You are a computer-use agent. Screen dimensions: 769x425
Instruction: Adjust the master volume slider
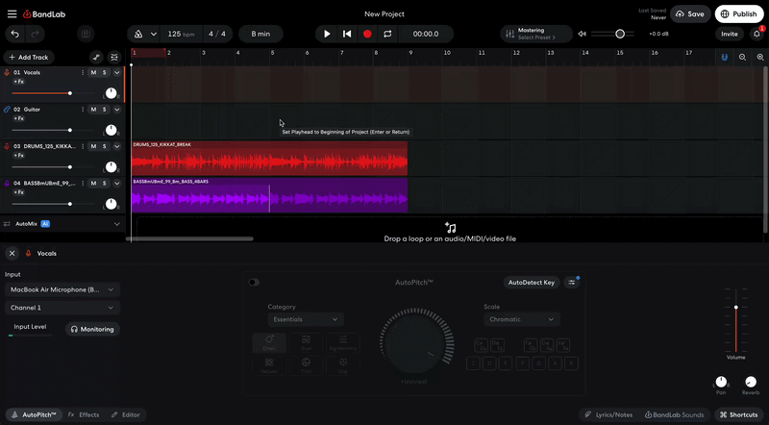point(619,34)
